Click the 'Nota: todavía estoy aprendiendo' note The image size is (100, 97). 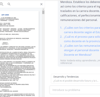80,62
